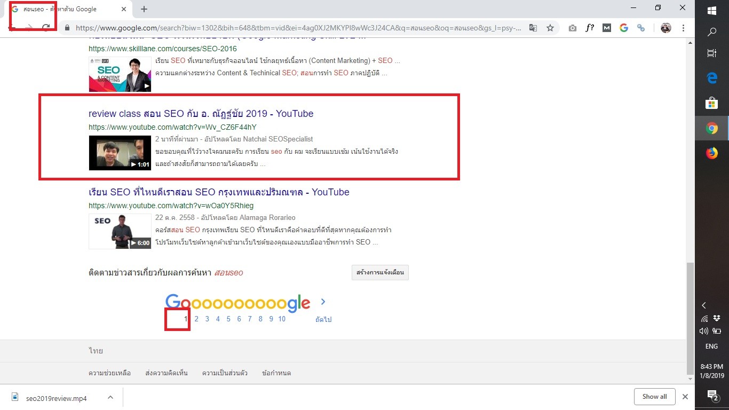Click the padlock site security icon
The image size is (729, 410).
pyautogui.click(x=67, y=28)
